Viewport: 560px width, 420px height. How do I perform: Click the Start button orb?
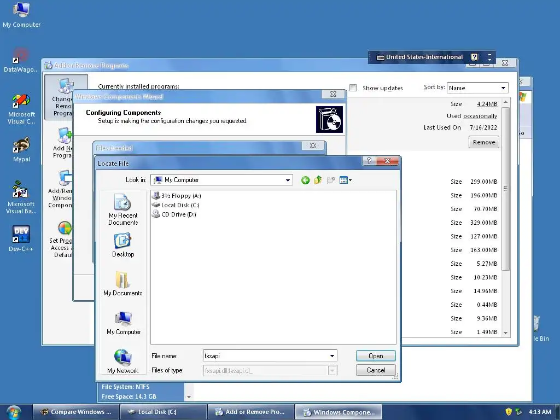coord(14,412)
